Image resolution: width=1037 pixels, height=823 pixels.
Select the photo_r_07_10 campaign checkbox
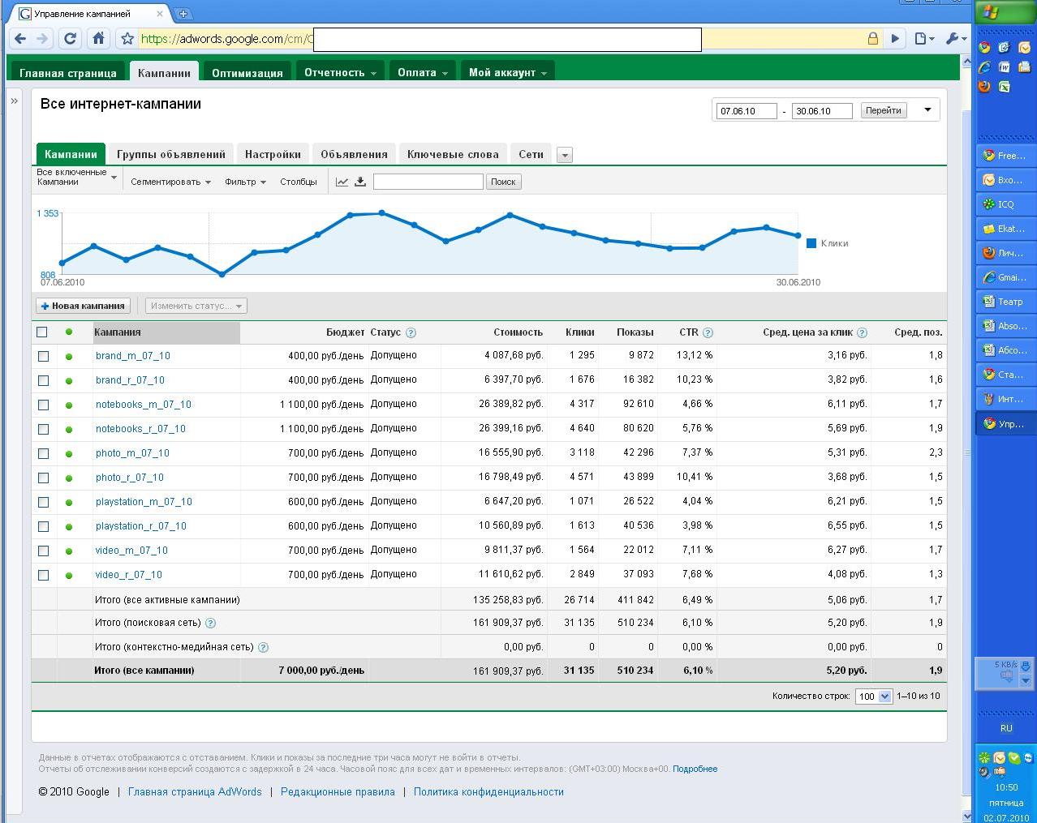[43, 478]
